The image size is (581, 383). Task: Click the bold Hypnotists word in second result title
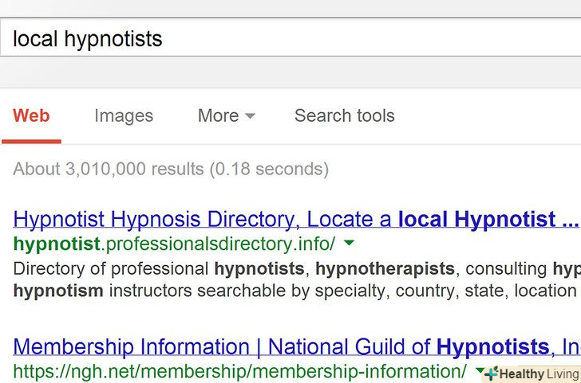[492, 346]
